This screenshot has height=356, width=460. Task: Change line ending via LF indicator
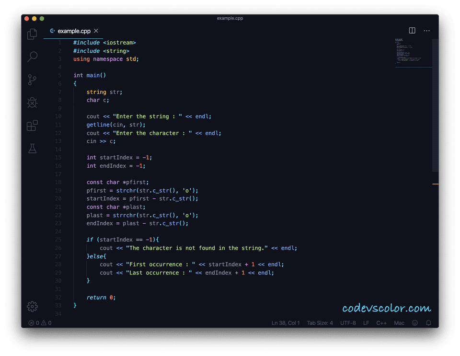click(x=366, y=322)
